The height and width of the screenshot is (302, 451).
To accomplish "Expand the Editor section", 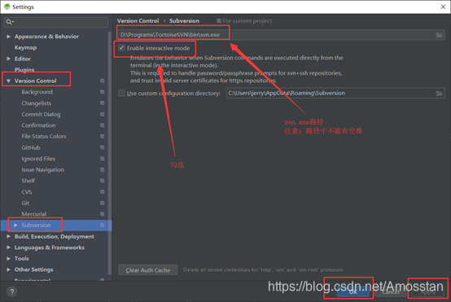I will [x=9, y=59].
